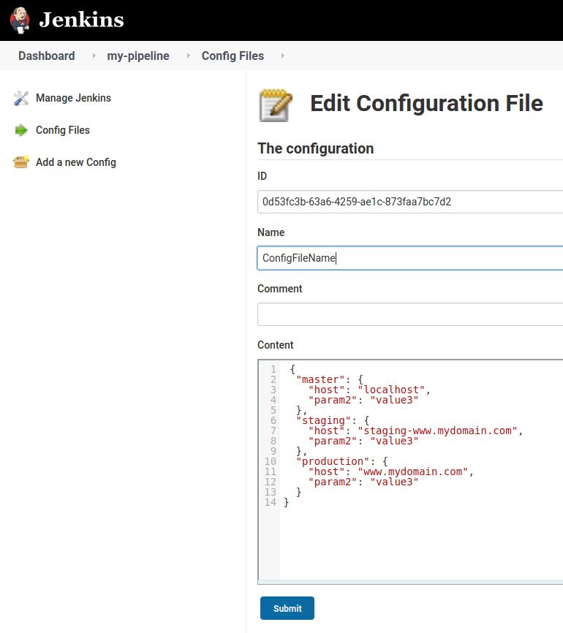Viewport: 563px width, 633px height.
Task: Open Config Files breadcrumb item
Action: 233,56
